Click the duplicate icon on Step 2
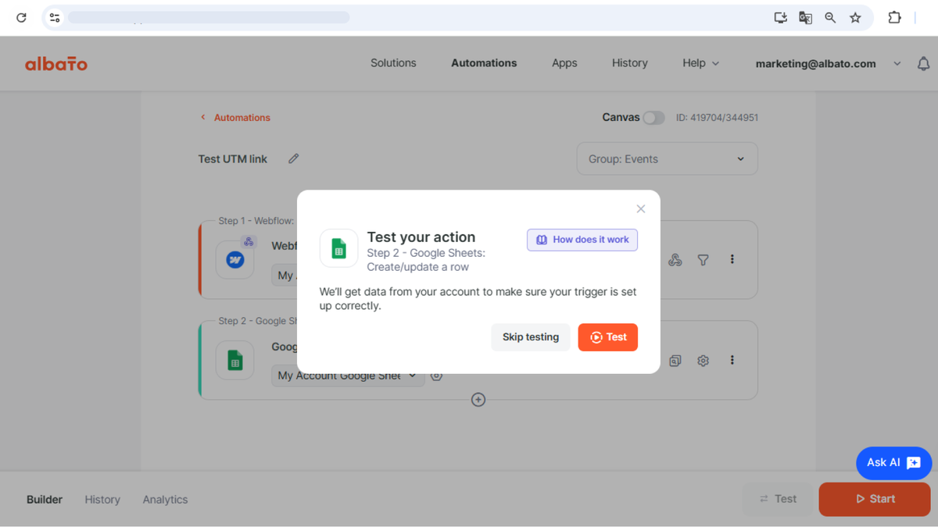 coord(675,360)
